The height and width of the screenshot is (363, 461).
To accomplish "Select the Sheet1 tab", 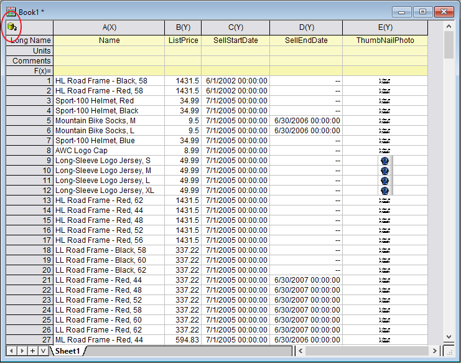I will click(x=67, y=351).
